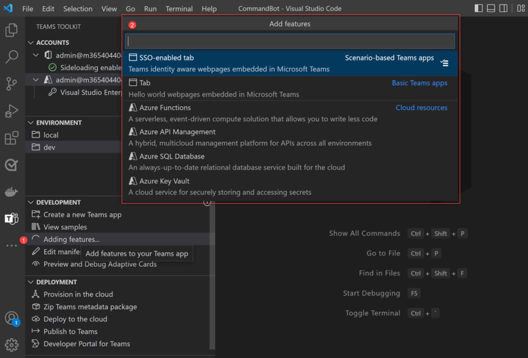Click the Add features search input box
Image resolution: width=528 pixels, height=358 pixels.
coord(290,41)
